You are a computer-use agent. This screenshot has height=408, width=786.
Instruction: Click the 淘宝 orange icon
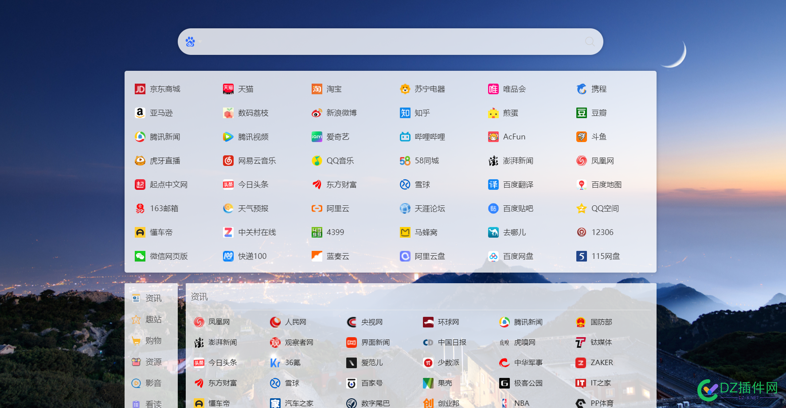tap(317, 89)
